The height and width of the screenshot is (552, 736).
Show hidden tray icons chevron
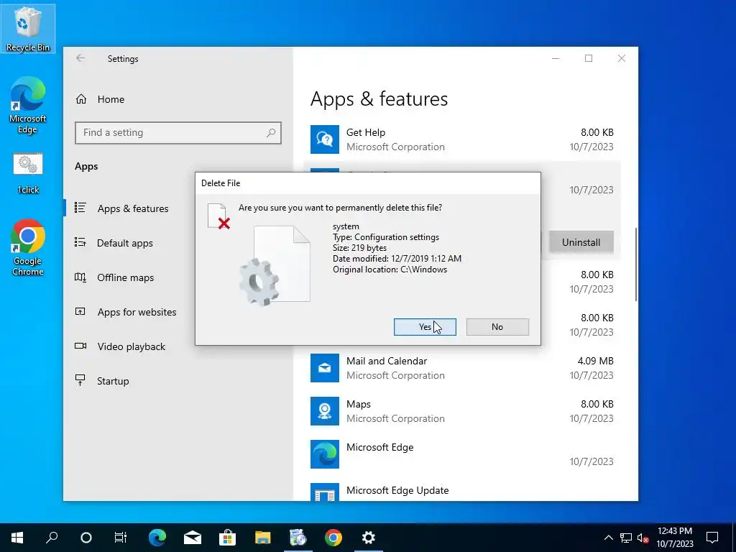click(608, 538)
